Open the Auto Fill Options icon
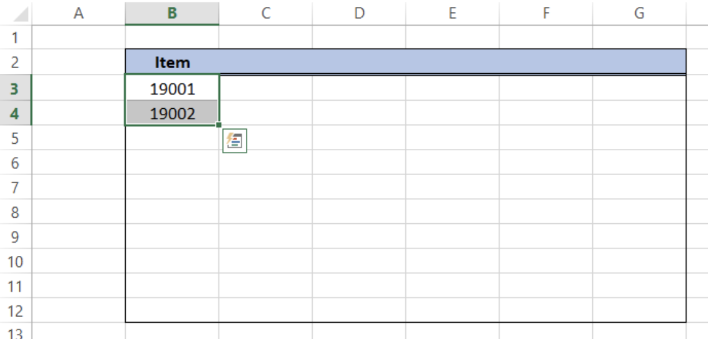Image resolution: width=708 pixels, height=339 pixels. [235, 141]
